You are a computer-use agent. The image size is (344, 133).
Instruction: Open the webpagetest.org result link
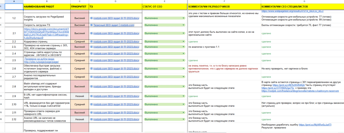pos(292,11)
